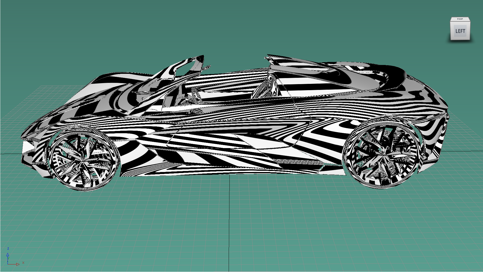The image size is (483, 272).
Task: Click the Z label of the axis gizmo
Action: click(x=8, y=248)
